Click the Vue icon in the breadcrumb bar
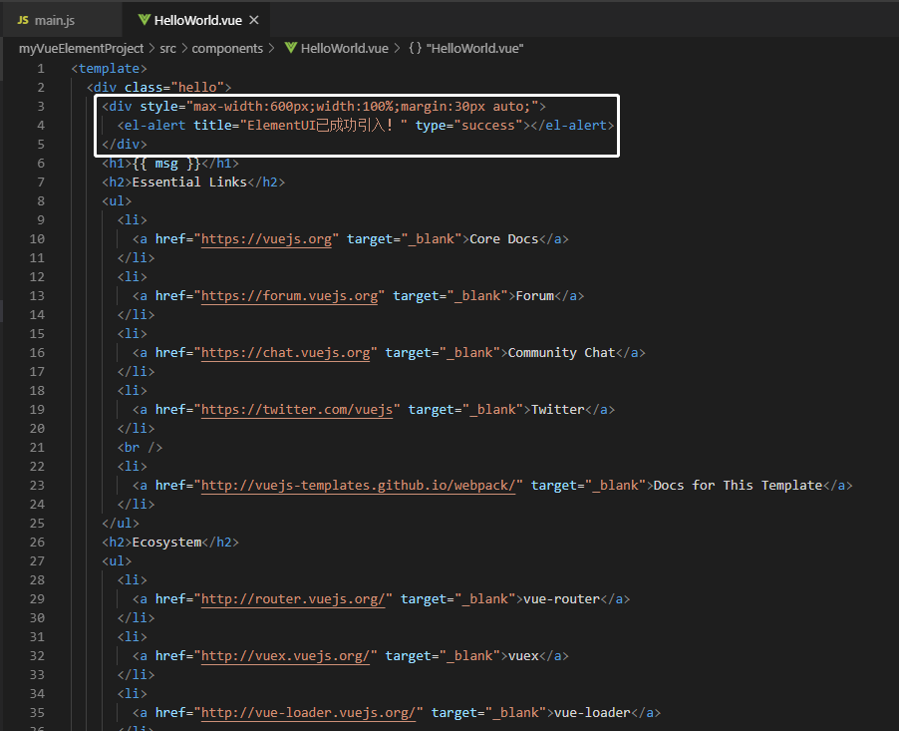899x731 pixels. tap(291, 48)
